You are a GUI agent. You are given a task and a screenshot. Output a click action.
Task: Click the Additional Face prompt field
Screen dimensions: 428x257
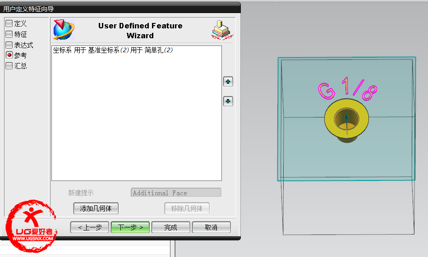[x=176, y=193]
